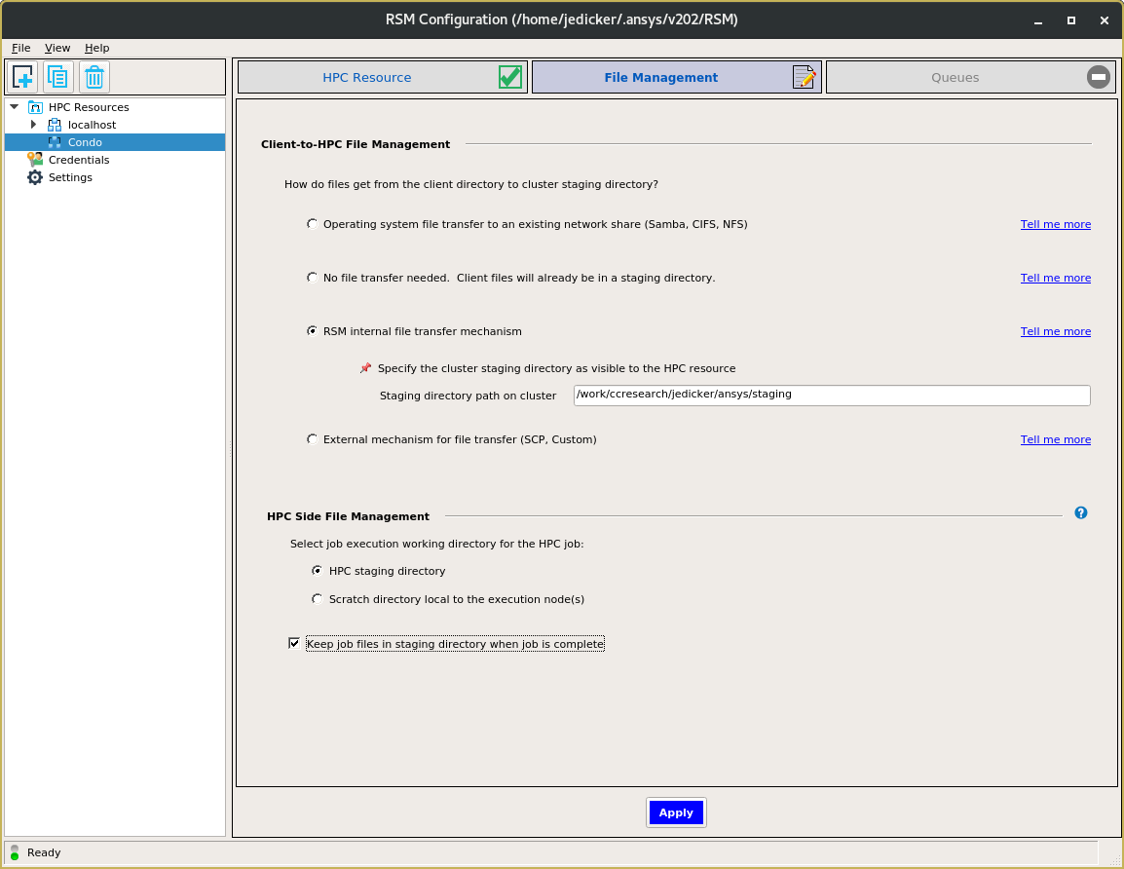The width and height of the screenshot is (1124, 869).
Task: Open the View menu
Action: coord(57,48)
